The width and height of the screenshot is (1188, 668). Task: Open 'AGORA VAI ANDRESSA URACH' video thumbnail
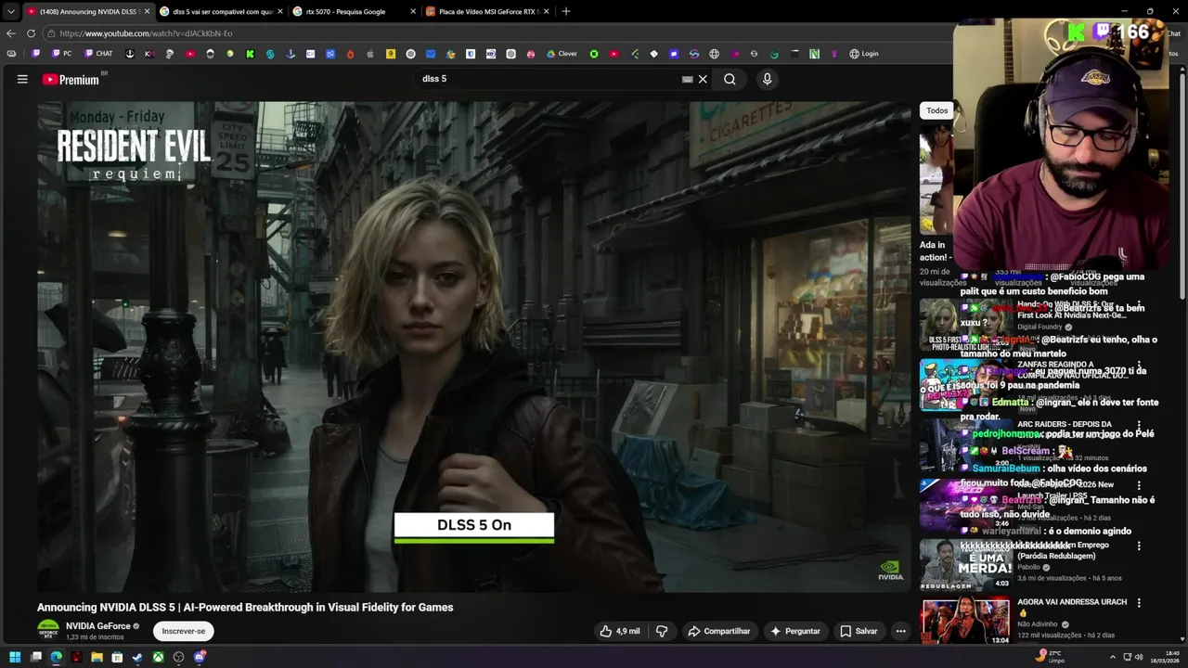[965, 622]
